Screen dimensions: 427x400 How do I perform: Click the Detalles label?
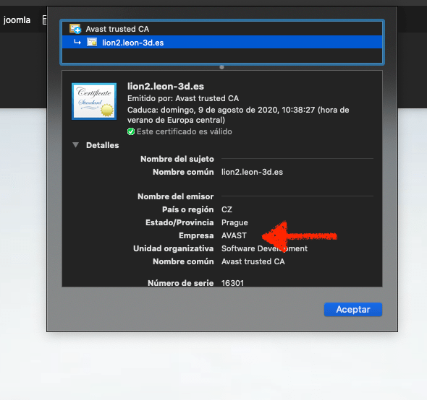[102, 145]
